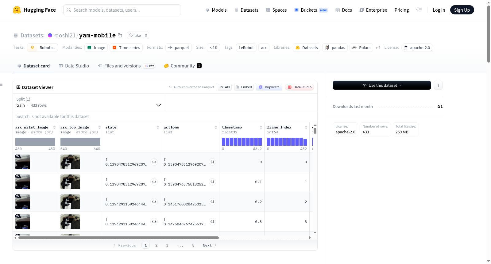The image size is (491, 264).
Task: Click the Hugging Face logo
Action: point(34,10)
